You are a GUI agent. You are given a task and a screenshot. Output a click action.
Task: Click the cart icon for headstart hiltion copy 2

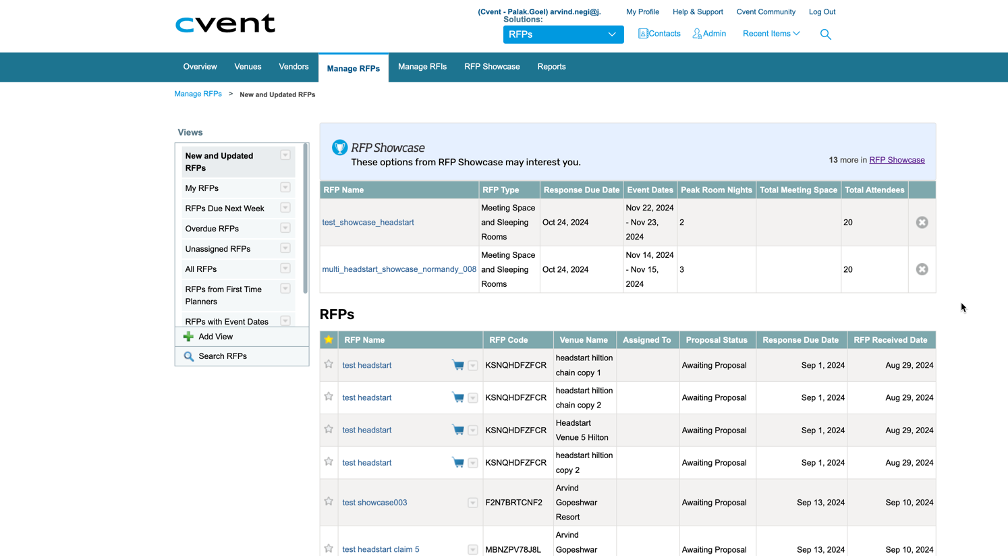(458, 463)
